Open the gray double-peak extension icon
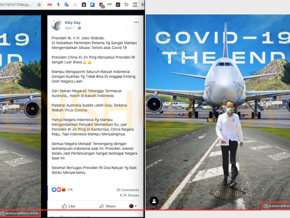The image size is (290, 218). 75,5
